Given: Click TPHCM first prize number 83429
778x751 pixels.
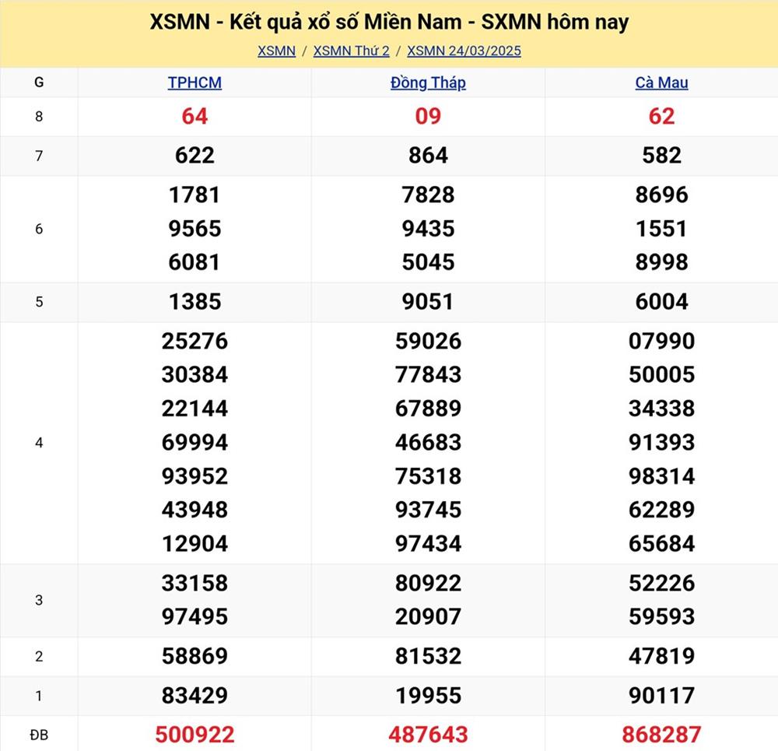Looking at the screenshot, I should click(194, 695).
